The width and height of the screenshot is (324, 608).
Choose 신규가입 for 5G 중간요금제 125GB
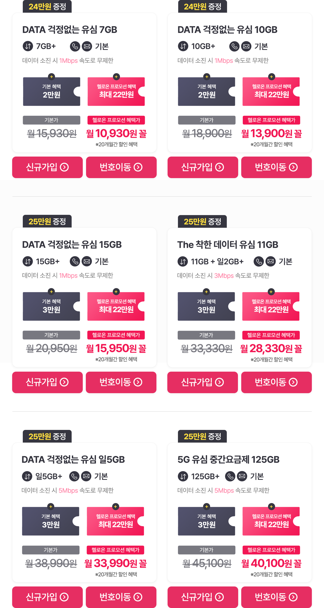(x=203, y=597)
